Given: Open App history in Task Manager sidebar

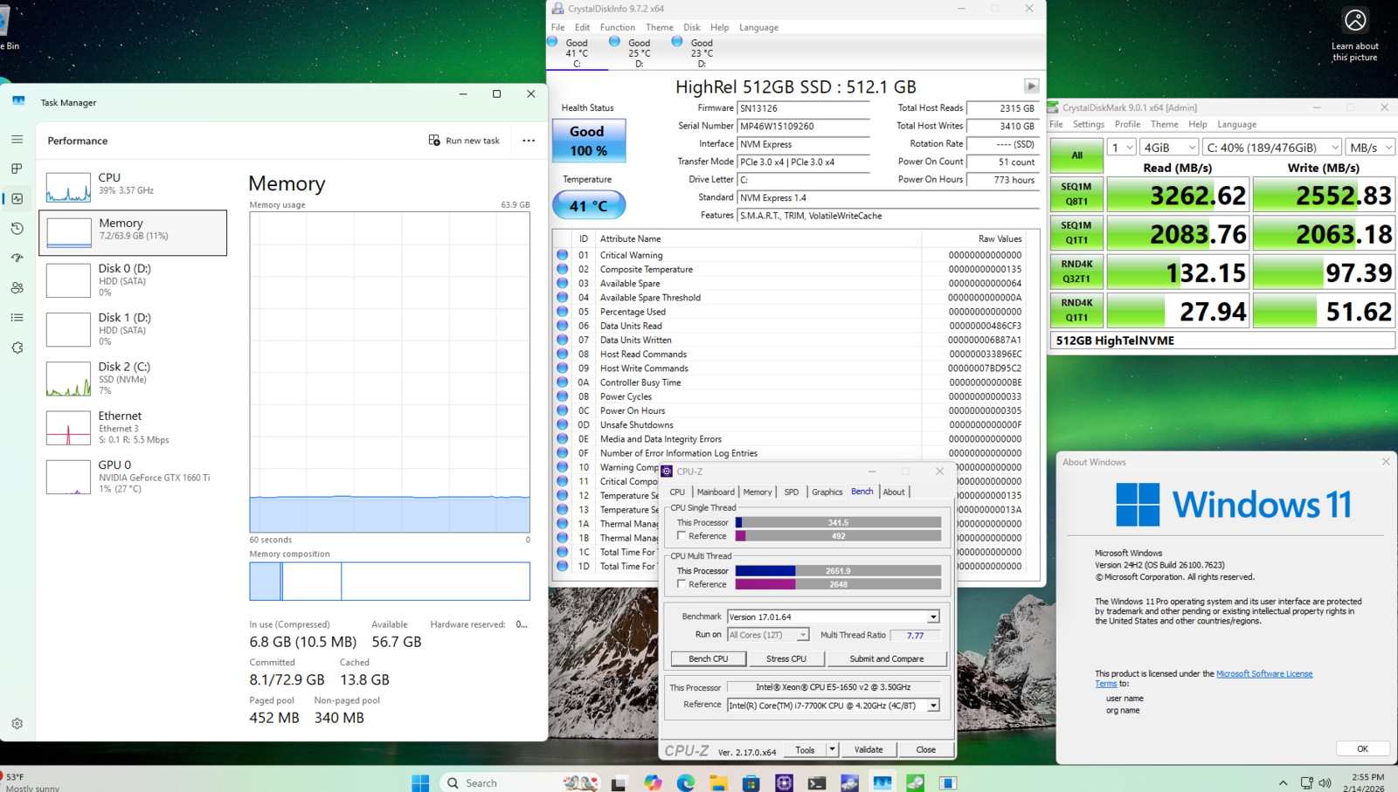Looking at the screenshot, I should tap(17, 228).
